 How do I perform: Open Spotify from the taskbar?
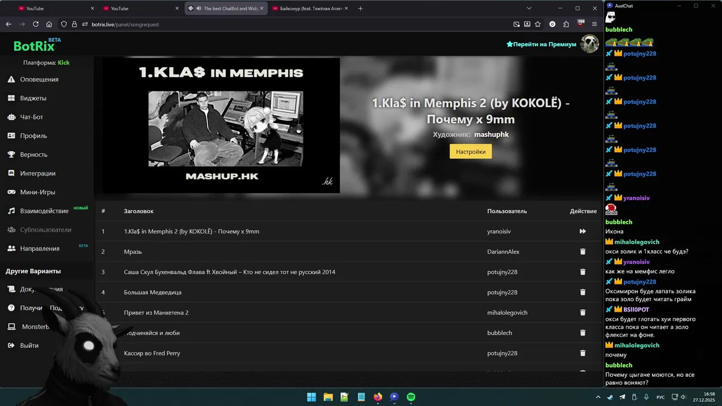point(411,397)
